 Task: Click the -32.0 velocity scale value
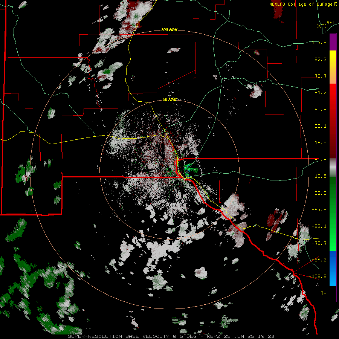pyautogui.click(x=319, y=193)
